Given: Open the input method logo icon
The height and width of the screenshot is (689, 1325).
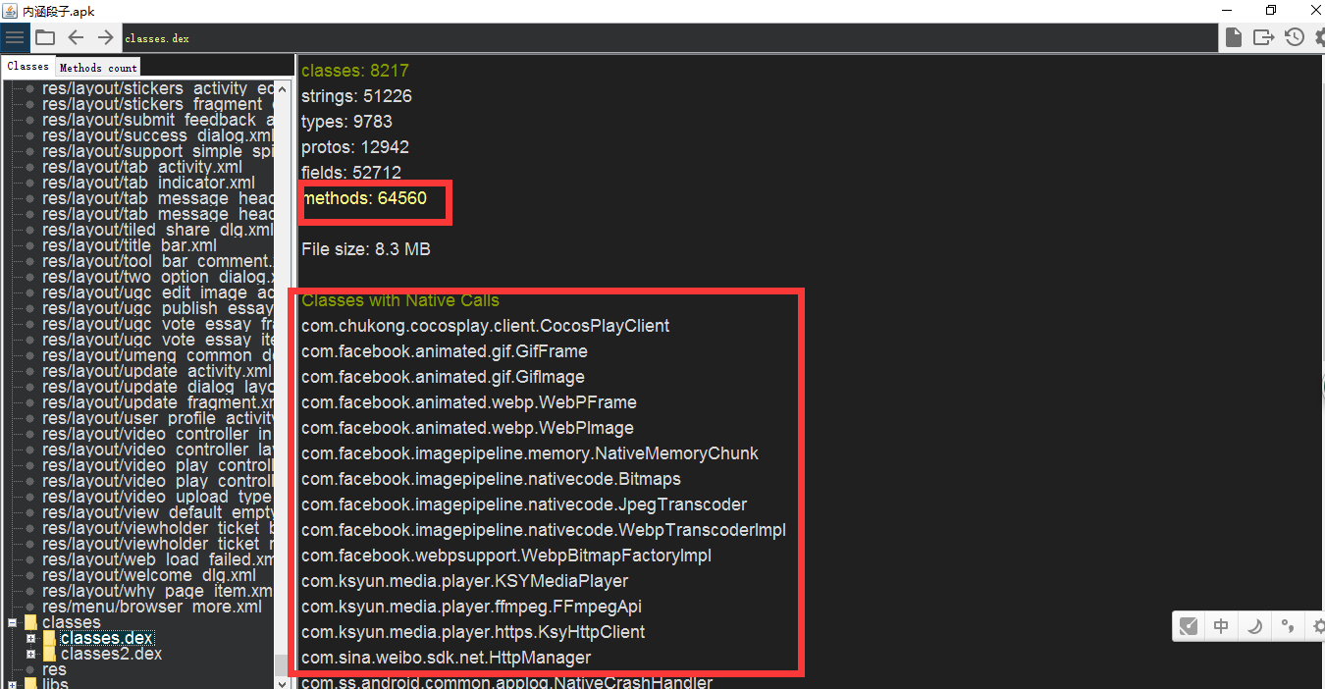Looking at the screenshot, I should tap(1189, 626).
